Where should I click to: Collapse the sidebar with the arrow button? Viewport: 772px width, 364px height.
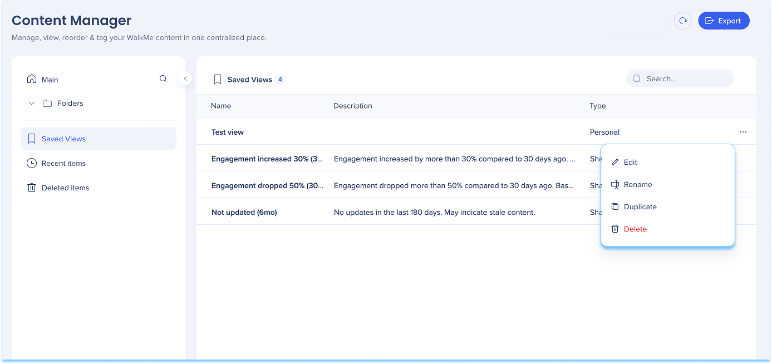point(185,78)
